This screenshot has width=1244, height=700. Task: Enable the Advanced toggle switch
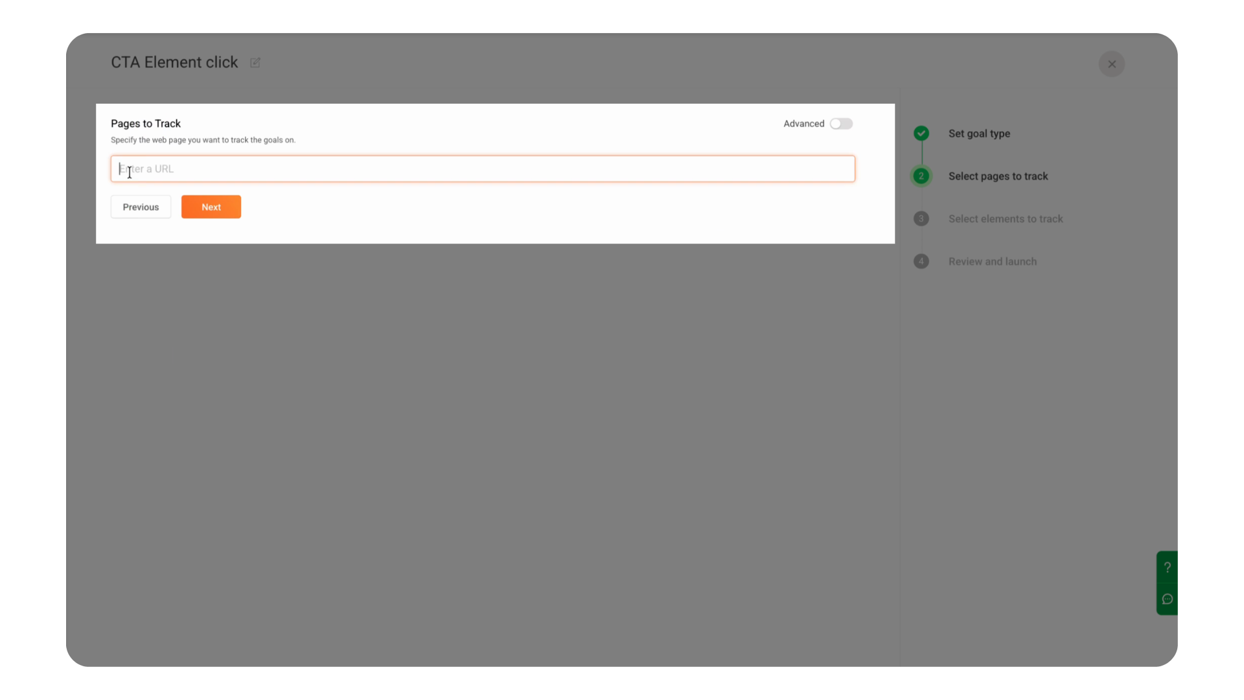pos(841,124)
